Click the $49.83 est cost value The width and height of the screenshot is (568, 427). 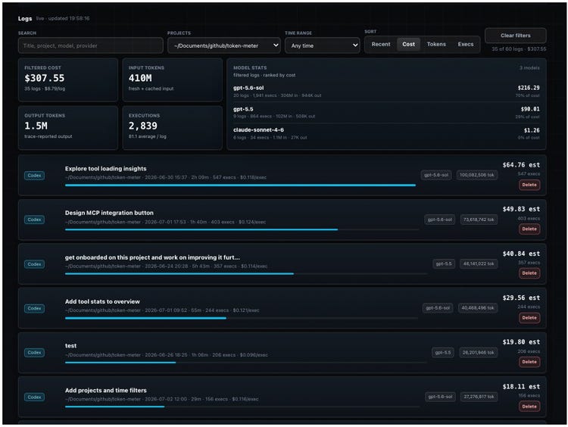(x=521, y=209)
